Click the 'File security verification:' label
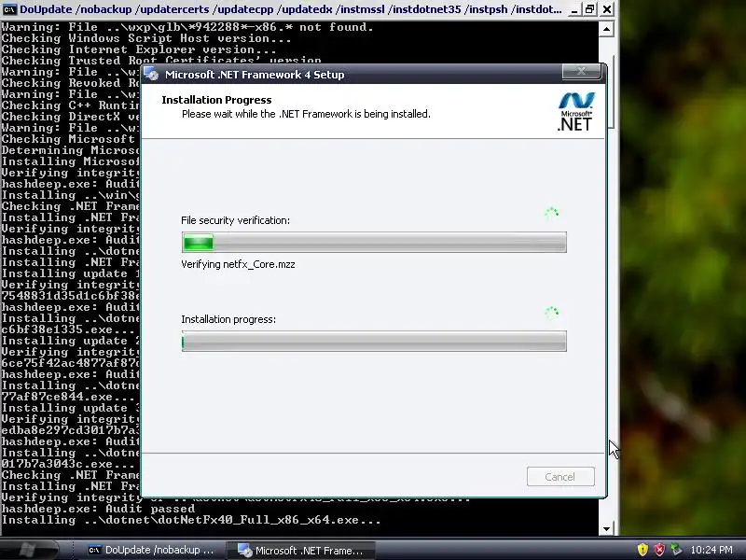This screenshot has width=746, height=560. (x=235, y=220)
